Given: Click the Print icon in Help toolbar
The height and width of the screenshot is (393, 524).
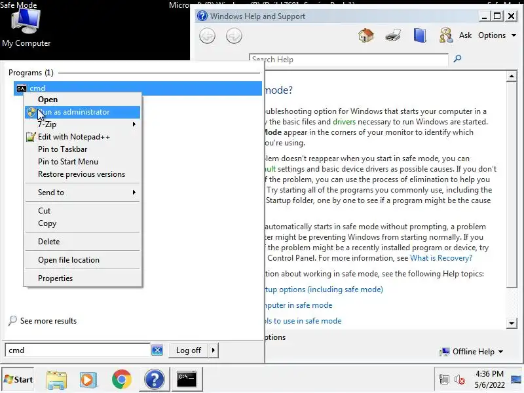Looking at the screenshot, I should 392,35.
